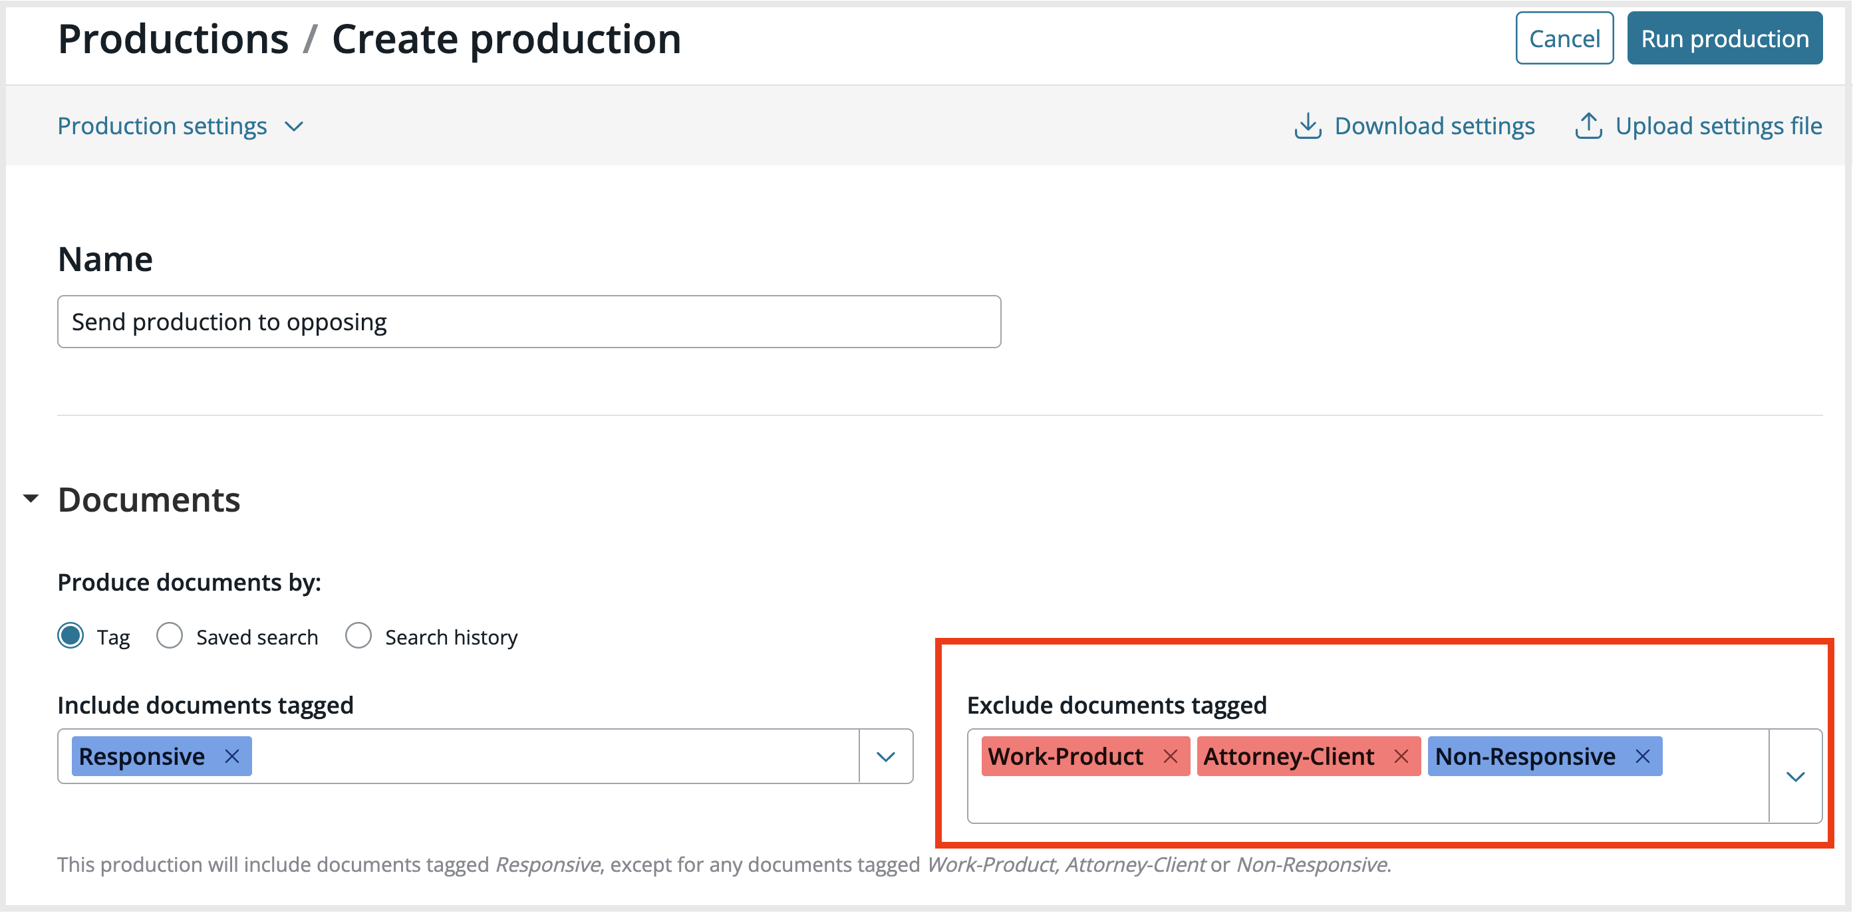Click empty area of Include tags field
1853x913 pixels.
click(554, 756)
